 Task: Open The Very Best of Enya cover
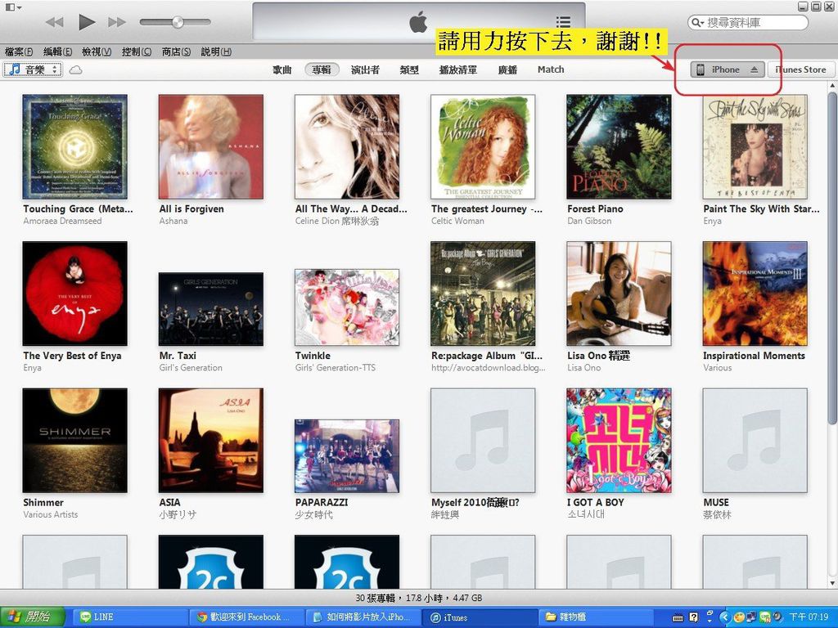74,294
